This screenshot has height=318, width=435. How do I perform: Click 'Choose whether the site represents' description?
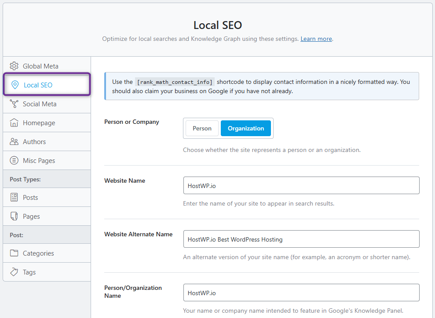tap(272, 150)
